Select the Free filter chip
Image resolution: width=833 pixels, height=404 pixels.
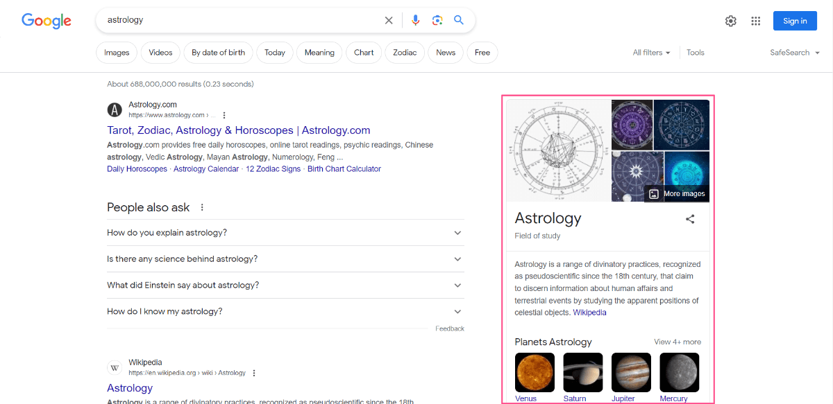pyautogui.click(x=482, y=53)
